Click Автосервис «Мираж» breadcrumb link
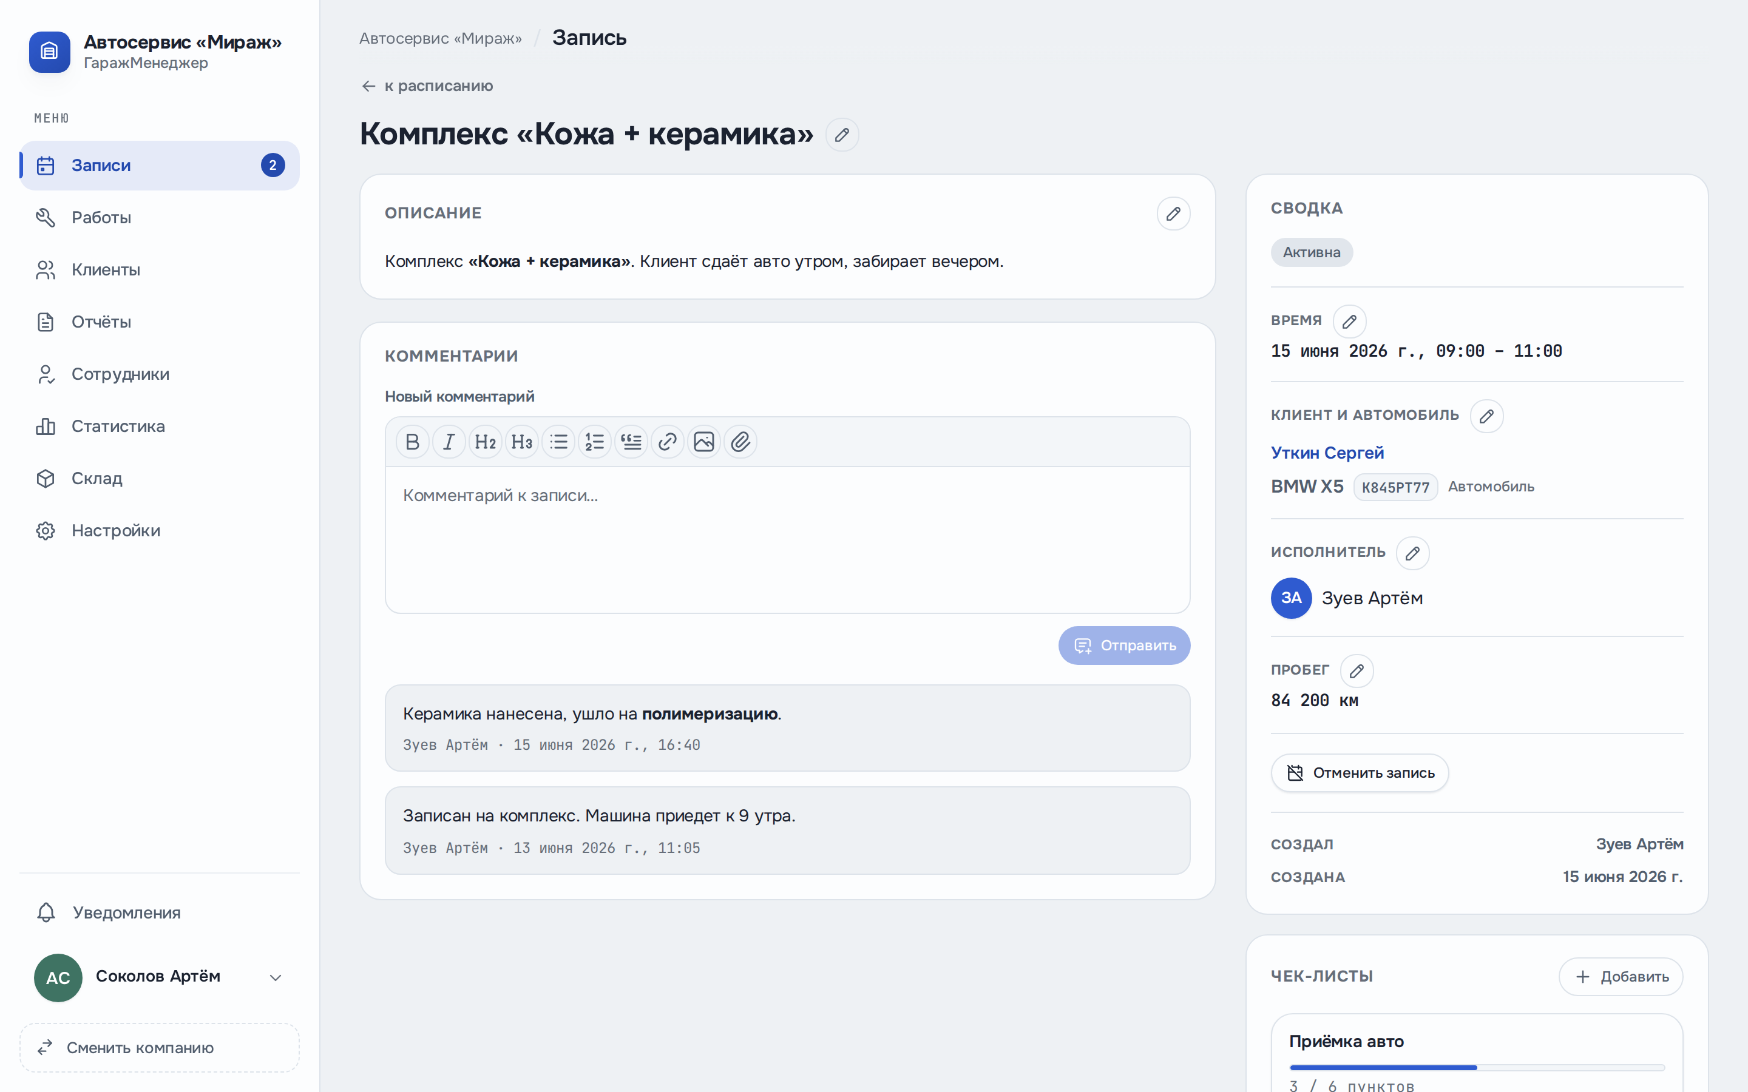 pos(440,38)
